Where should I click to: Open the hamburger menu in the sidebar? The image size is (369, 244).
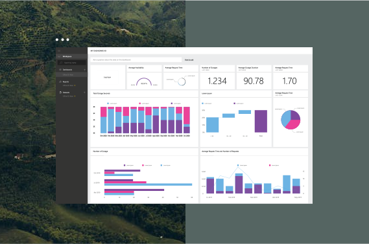tap(59, 50)
